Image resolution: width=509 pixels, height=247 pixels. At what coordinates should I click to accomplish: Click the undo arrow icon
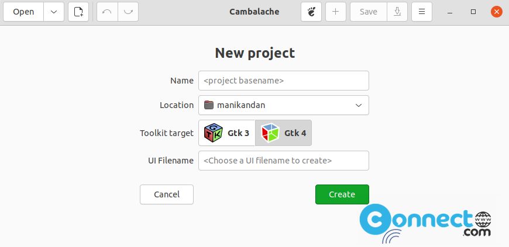tap(107, 12)
